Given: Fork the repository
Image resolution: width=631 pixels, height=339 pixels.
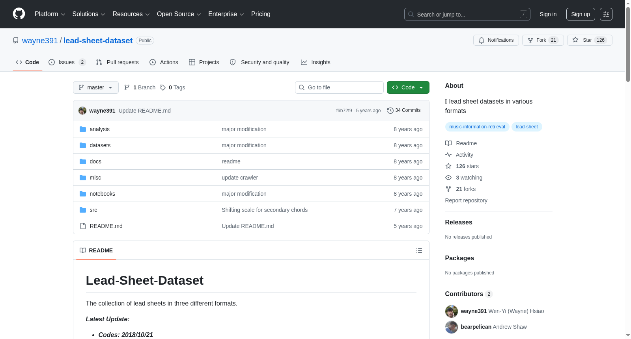Looking at the screenshot, I should click(543, 40).
